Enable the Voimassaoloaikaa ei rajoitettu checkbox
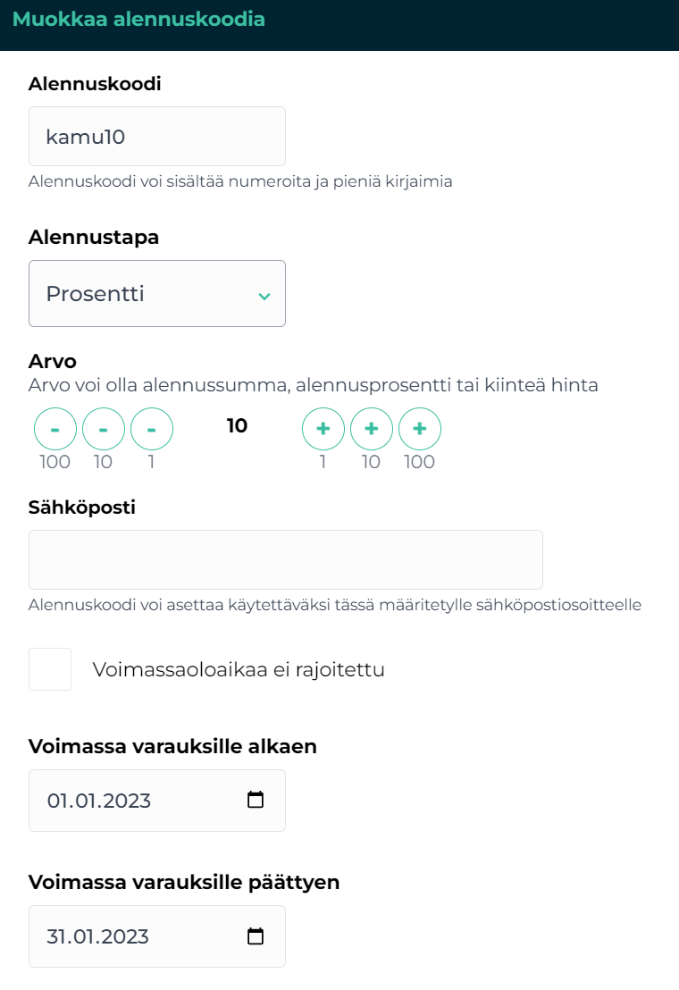Viewport: 679px width, 990px height. pyautogui.click(x=50, y=668)
